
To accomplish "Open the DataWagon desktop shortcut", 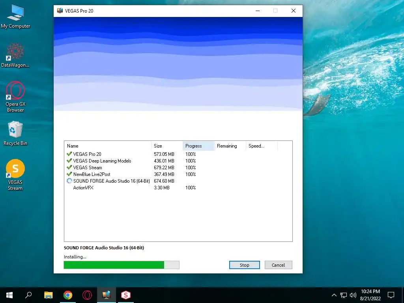I will (x=15, y=55).
